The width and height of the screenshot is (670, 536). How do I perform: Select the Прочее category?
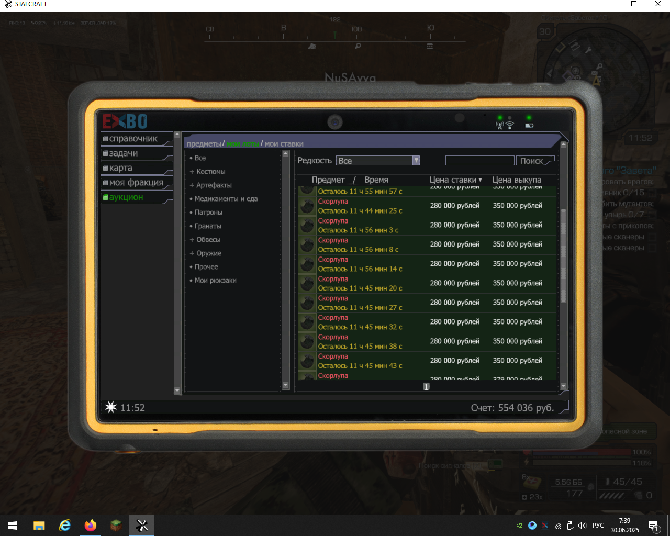pos(204,267)
